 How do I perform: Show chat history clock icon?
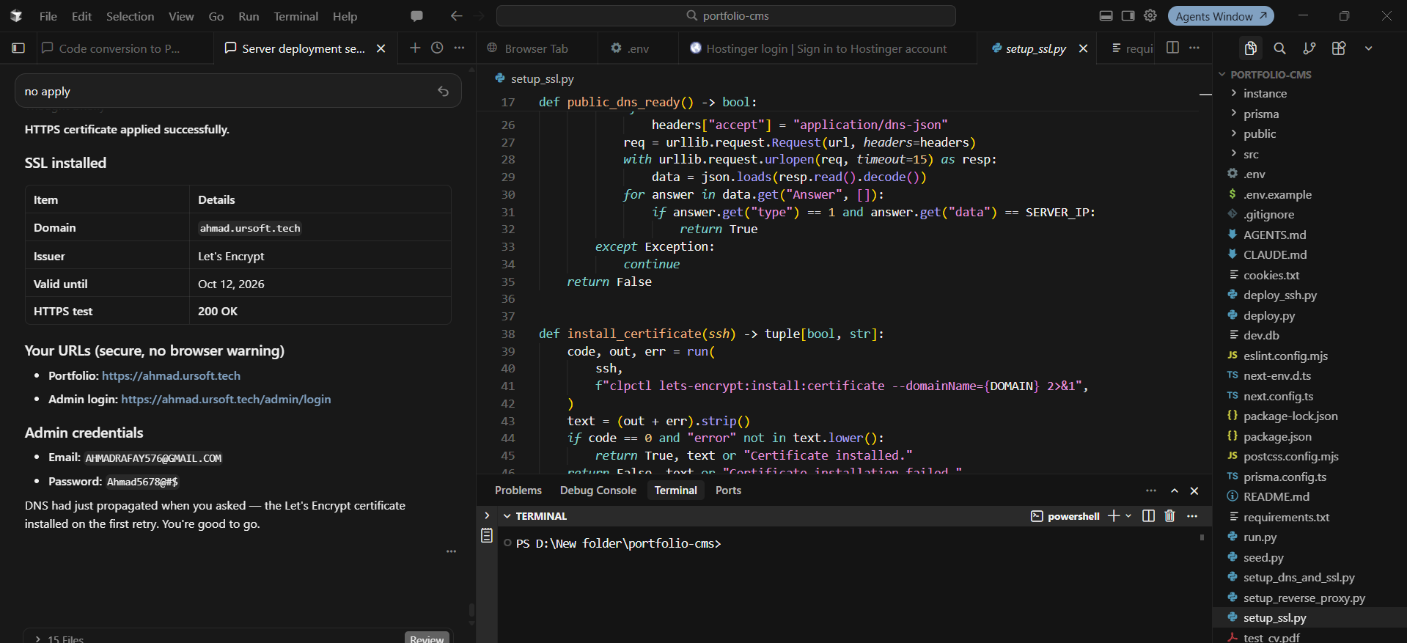(x=437, y=48)
